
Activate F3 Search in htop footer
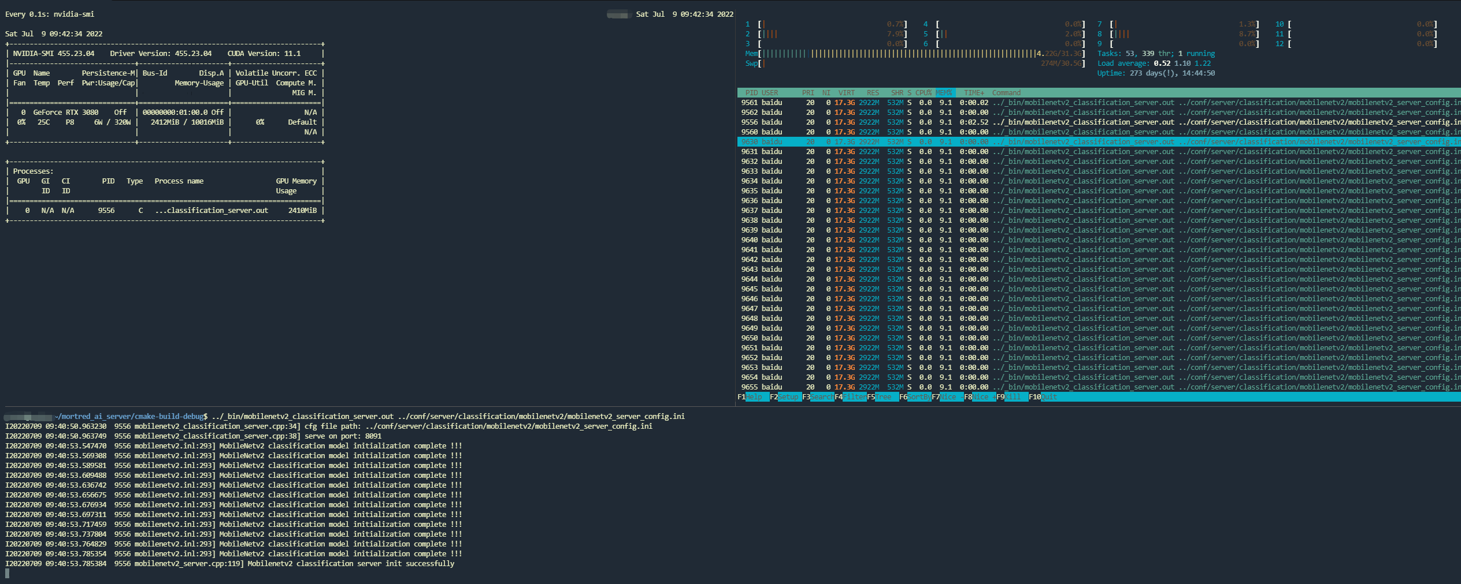point(818,397)
